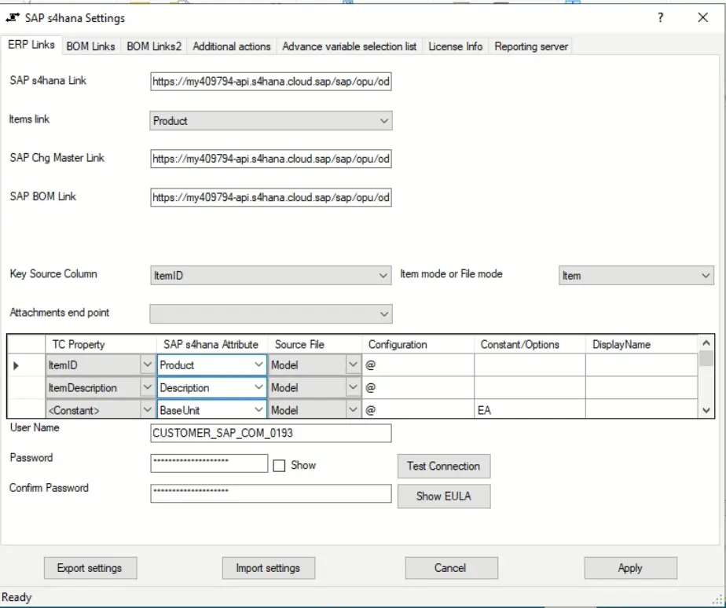Open the help question mark
Screen dimensions: 726x608
[x=660, y=18]
